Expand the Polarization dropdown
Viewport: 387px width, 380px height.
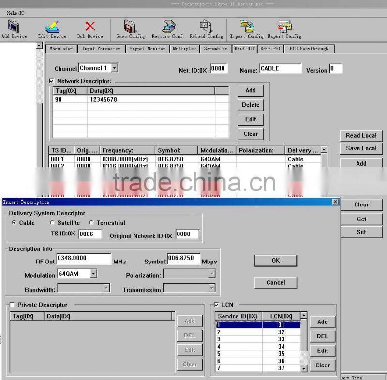tap(212, 274)
